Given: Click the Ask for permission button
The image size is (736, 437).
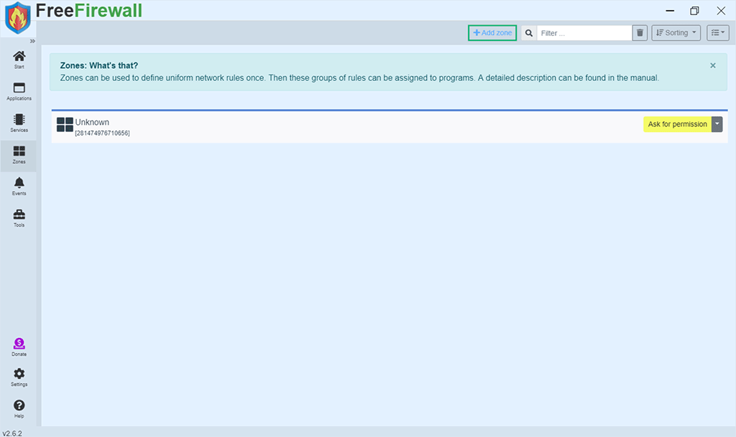Looking at the screenshot, I should pyautogui.click(x=677, y=124).
